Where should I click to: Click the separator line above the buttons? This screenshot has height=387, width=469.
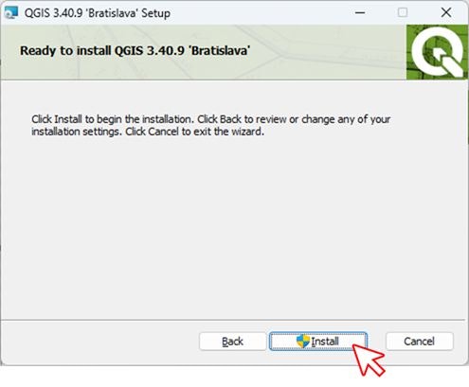[x=234, y=320]
